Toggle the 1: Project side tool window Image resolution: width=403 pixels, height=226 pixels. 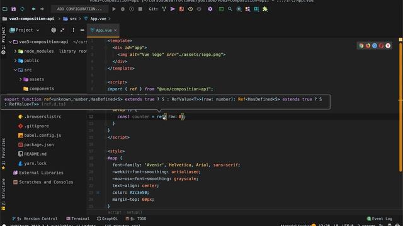point(3,40)
